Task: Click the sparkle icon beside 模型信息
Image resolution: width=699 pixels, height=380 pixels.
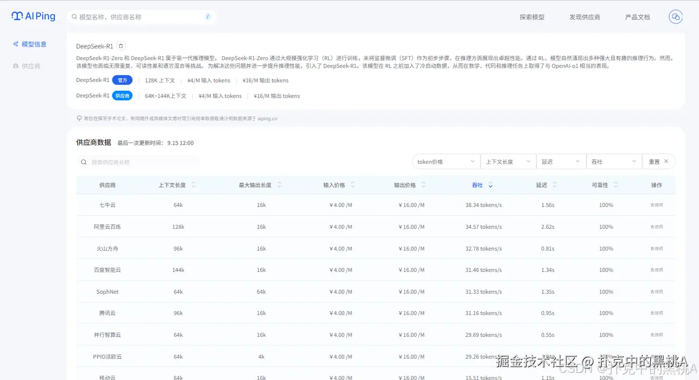Action: point(16,44)
